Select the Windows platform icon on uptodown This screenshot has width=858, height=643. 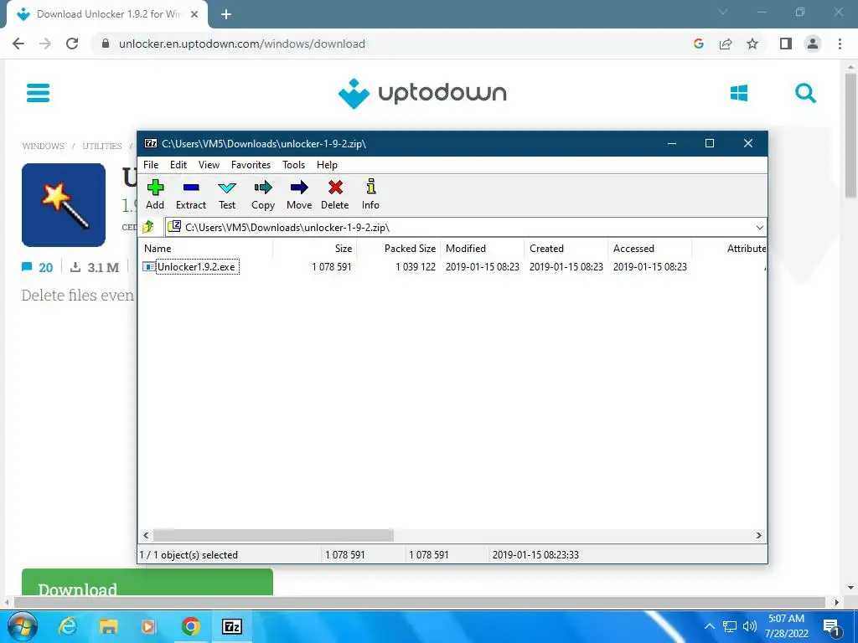click(x=739, y=93)
